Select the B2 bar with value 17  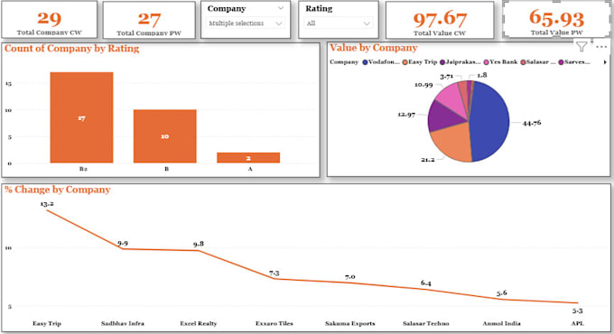tap(81, 117)
